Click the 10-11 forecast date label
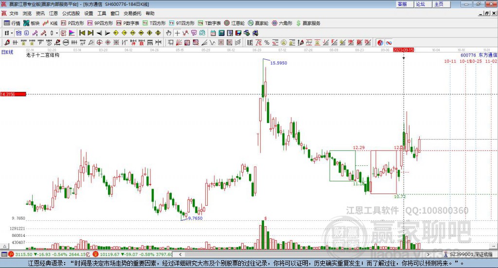This screenshot has width=498, height=268. coord(450,61)
